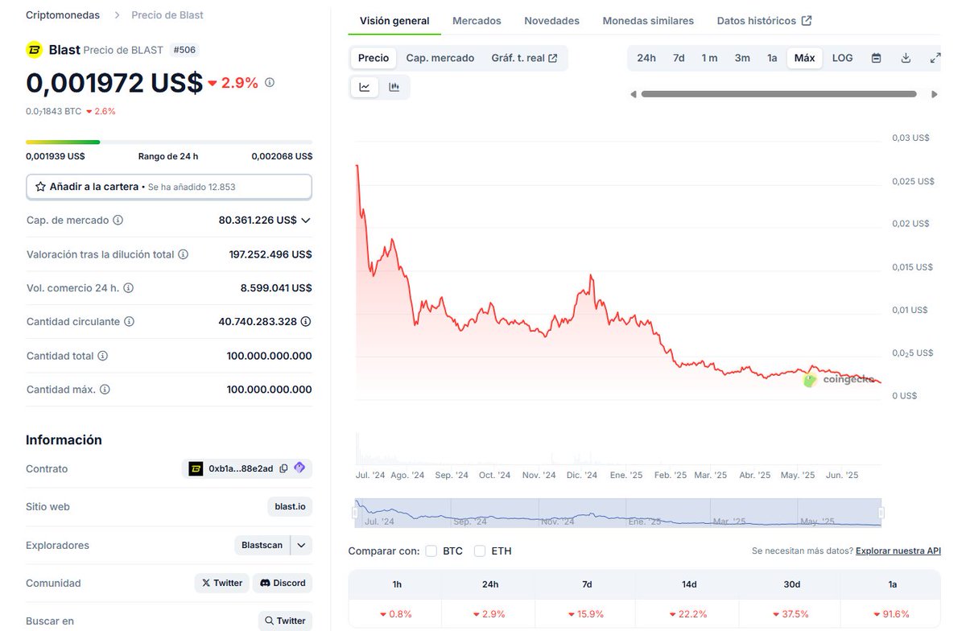The width and height of the screenshot is (966, 631).
Task: Copy the contract address 0xb1a...88e2ad
Action: [283, 468]
